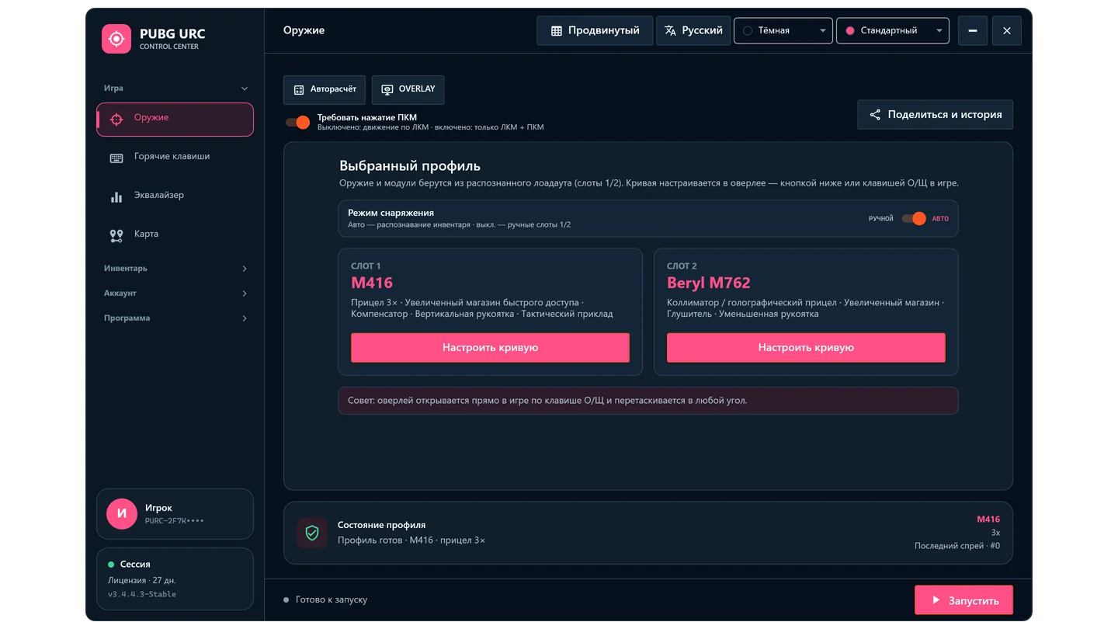Click the monitor icon on the OVERLAY button
The width and height of the screenshot is (1118, 629).
click(387, 90)
